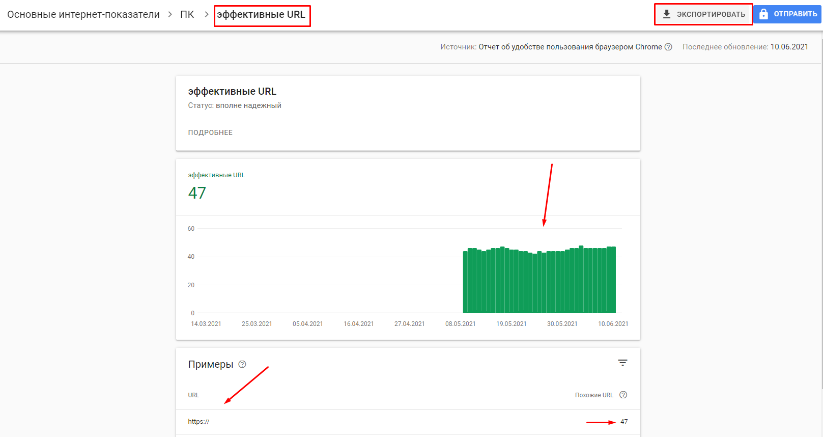The image size is (823, 437).
Task: Click the last green bar at 10.06.2021
Action: click(x=613, y=280)
